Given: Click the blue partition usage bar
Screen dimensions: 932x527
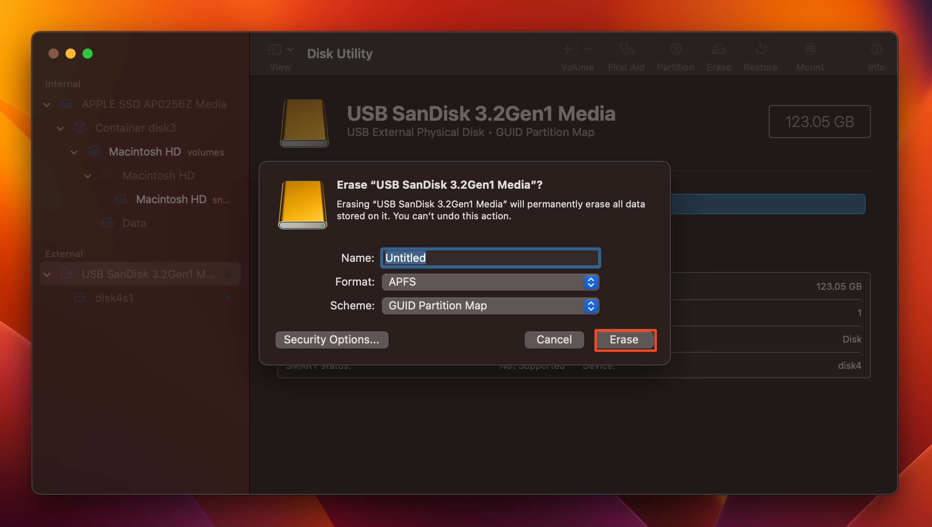Looking at the screenshot, I should click(x=768, y=204).
